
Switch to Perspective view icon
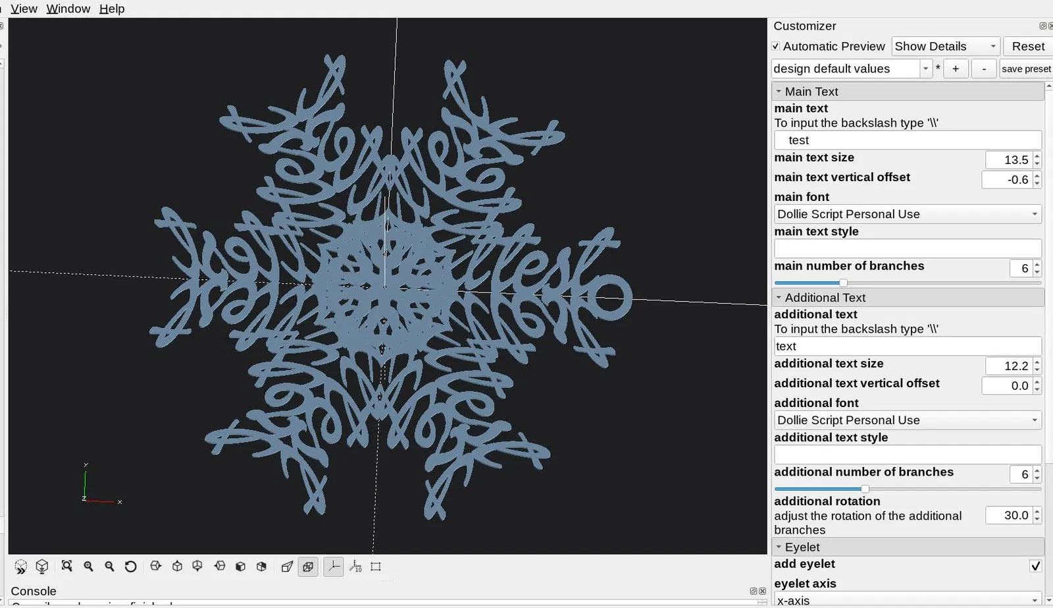287,567
